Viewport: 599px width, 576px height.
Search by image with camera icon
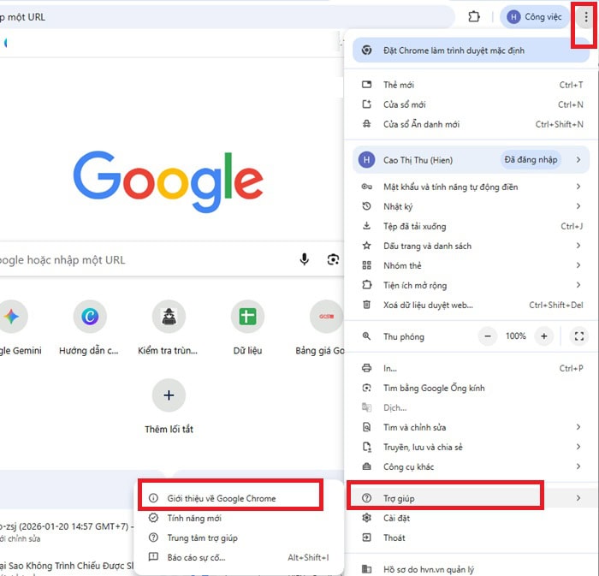coord(333,259)
